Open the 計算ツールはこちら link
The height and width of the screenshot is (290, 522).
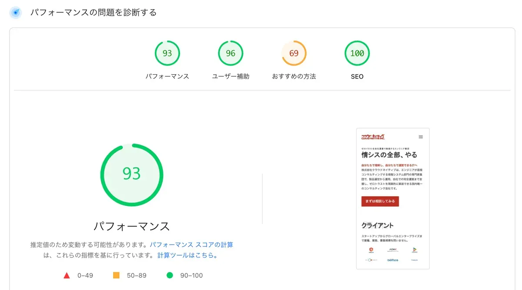tap(187, 255)
